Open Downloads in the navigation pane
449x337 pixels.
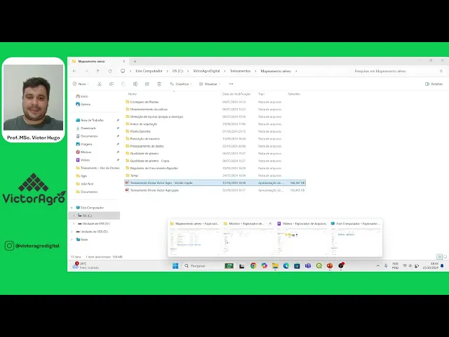[x=86, y=128]
